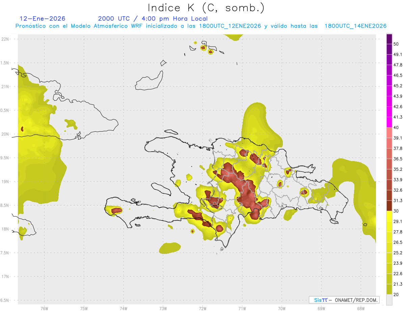405x313 pixels.
Task: Click the '26.5' color scale value
Action: pyautogui.click(x=398, y=242)
